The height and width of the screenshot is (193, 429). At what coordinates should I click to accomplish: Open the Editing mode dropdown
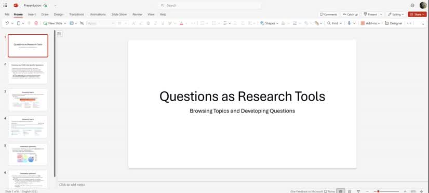pos(396,14)
